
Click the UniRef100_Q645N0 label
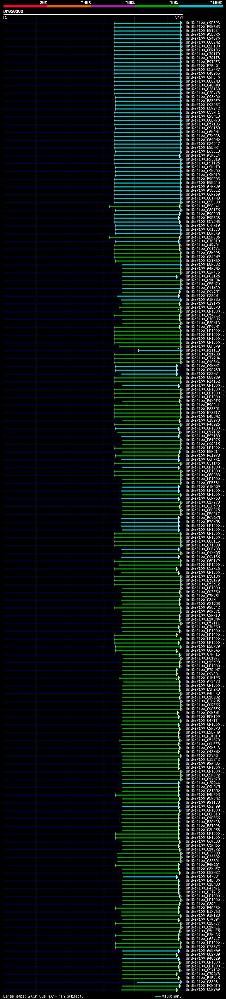point(202,140)
